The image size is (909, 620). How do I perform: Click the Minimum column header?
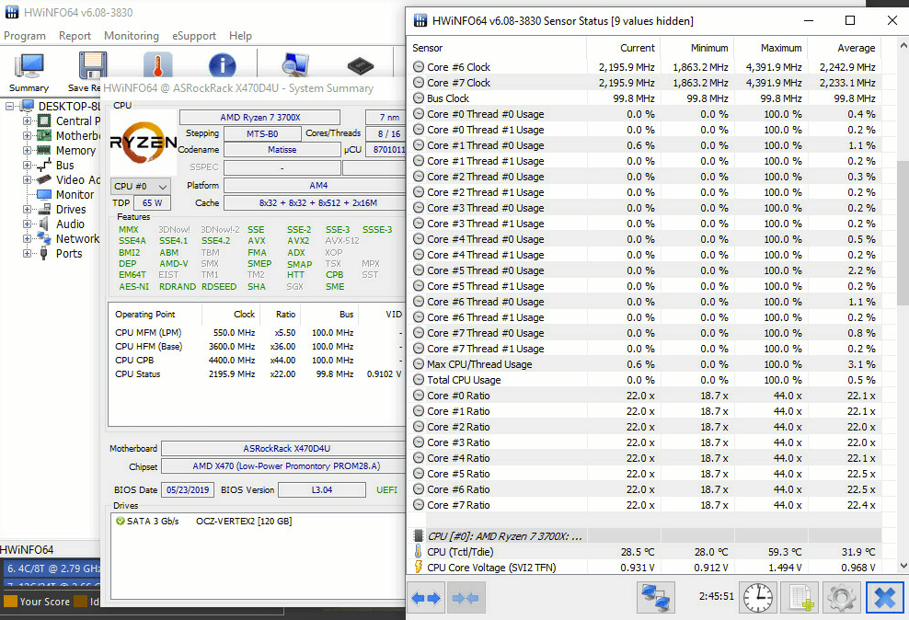pos(696,48)
